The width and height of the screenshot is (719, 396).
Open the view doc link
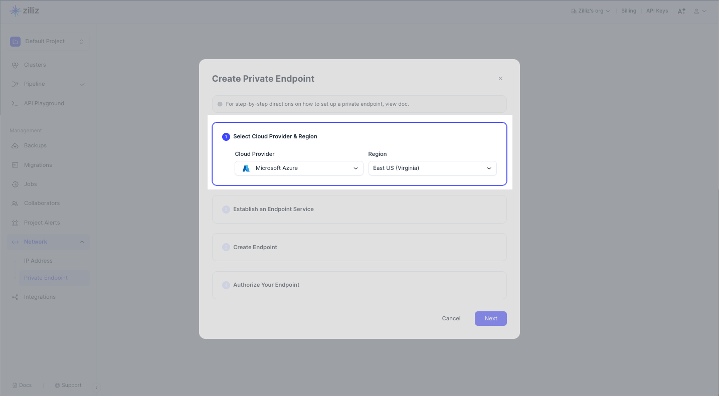(x=396, y=104)
